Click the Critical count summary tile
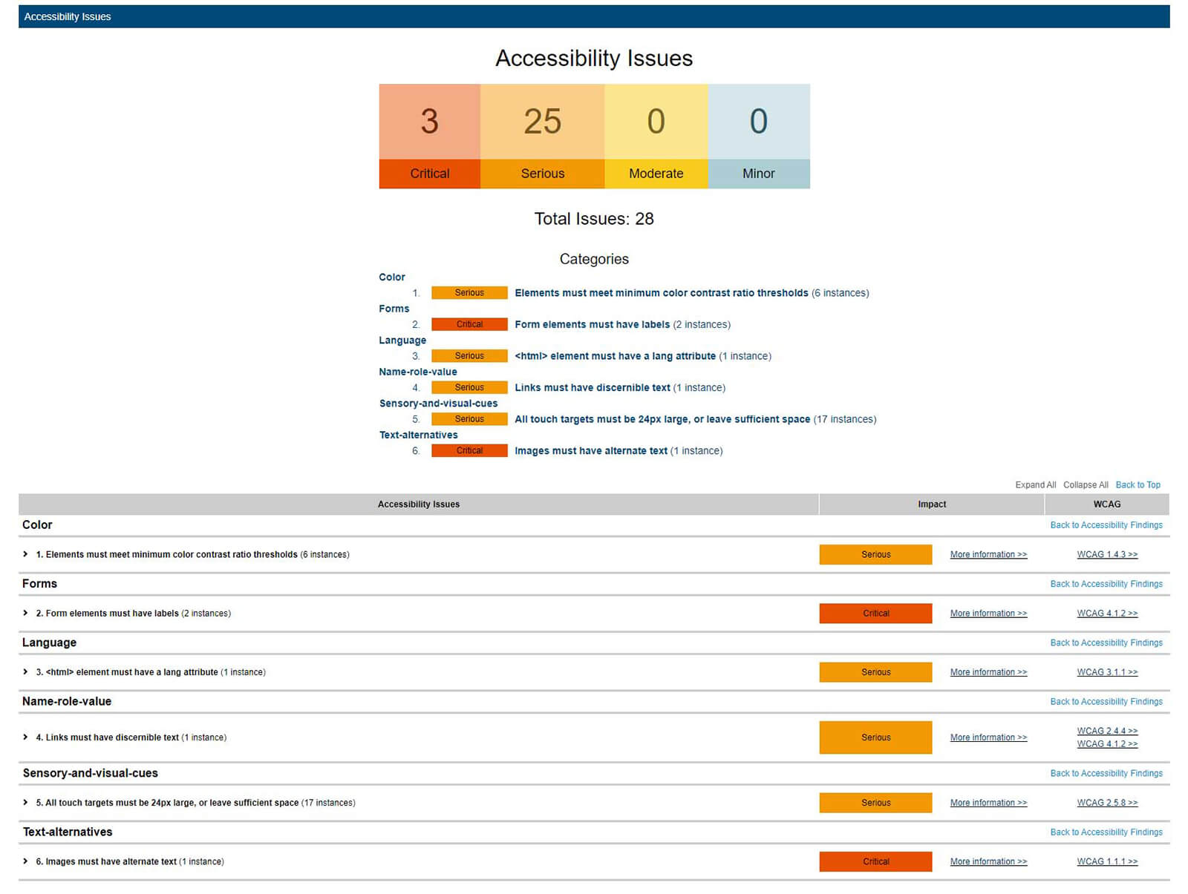 coord(429,137)
